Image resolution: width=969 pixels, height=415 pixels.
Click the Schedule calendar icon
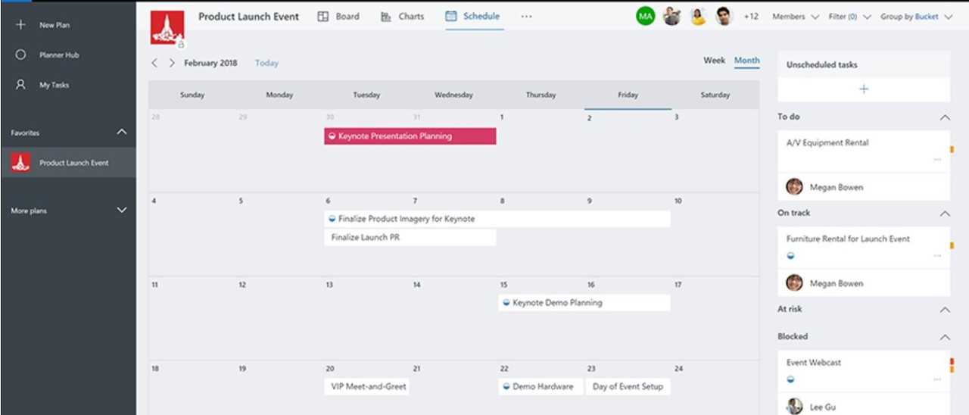[451, 16]
